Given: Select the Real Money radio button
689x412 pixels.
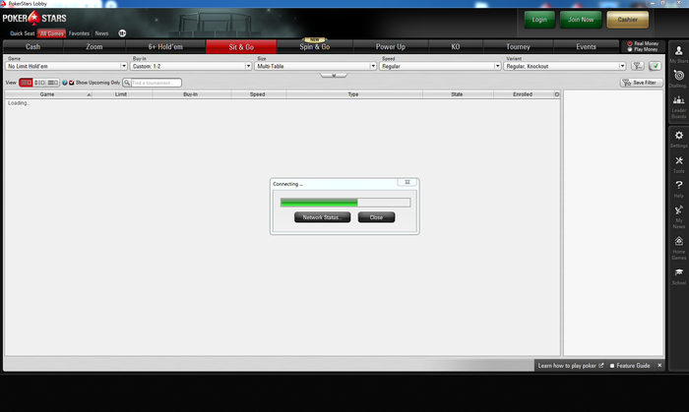Looking at the screenshot, I should coord(630,43).
